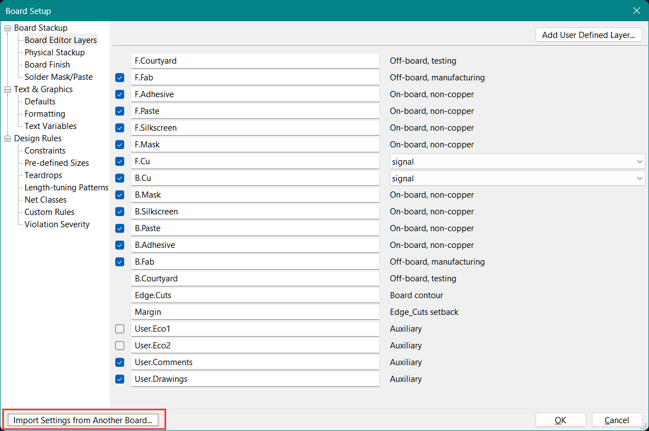Disable the B.Silkscreen layer checkbox
This screenshot has width=649, height=431.
click(x=120, y=212)
